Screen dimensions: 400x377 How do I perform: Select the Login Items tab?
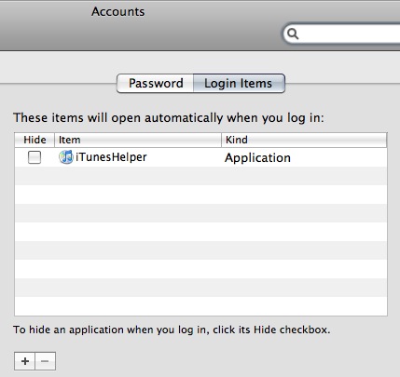[x=239, y=84]
